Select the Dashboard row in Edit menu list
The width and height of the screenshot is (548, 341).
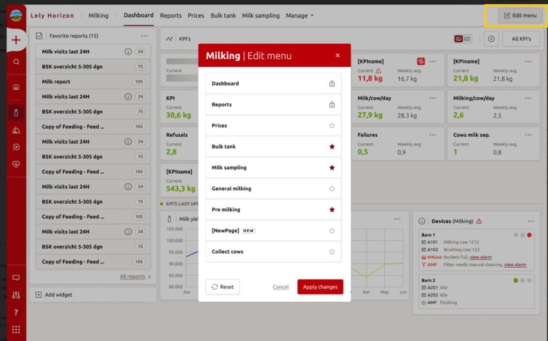pyautogui.click(x=273, y=83)
